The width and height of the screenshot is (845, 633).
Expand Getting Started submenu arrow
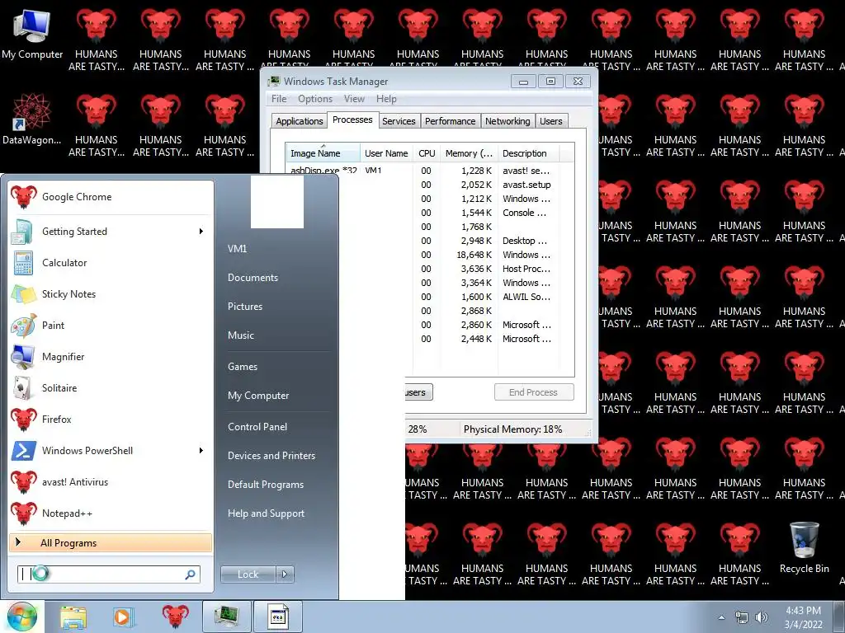[x=201, y=232]
